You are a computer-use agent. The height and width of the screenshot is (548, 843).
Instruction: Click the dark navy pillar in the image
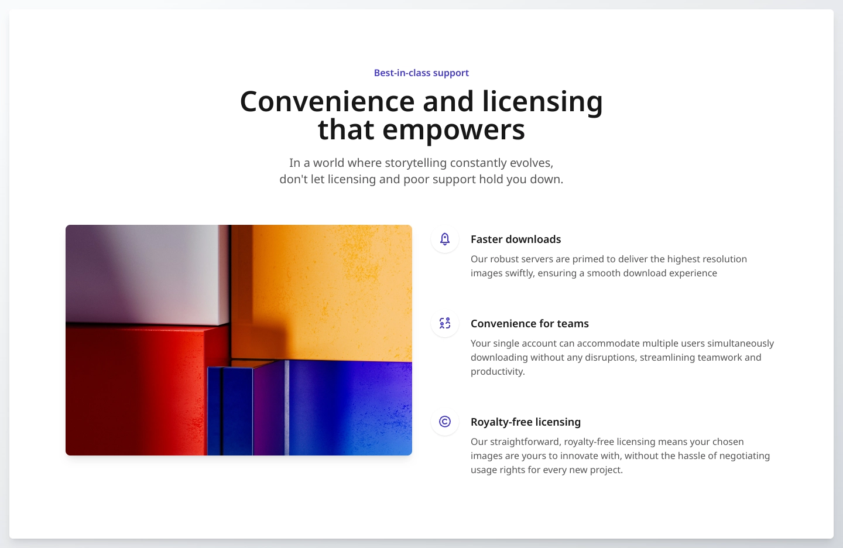tap(230, 411)
